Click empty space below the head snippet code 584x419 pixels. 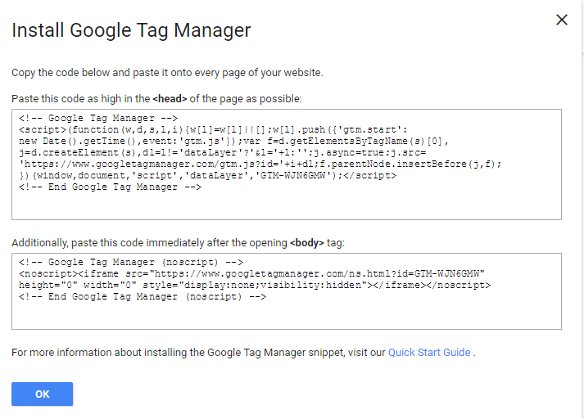[287, 205]
